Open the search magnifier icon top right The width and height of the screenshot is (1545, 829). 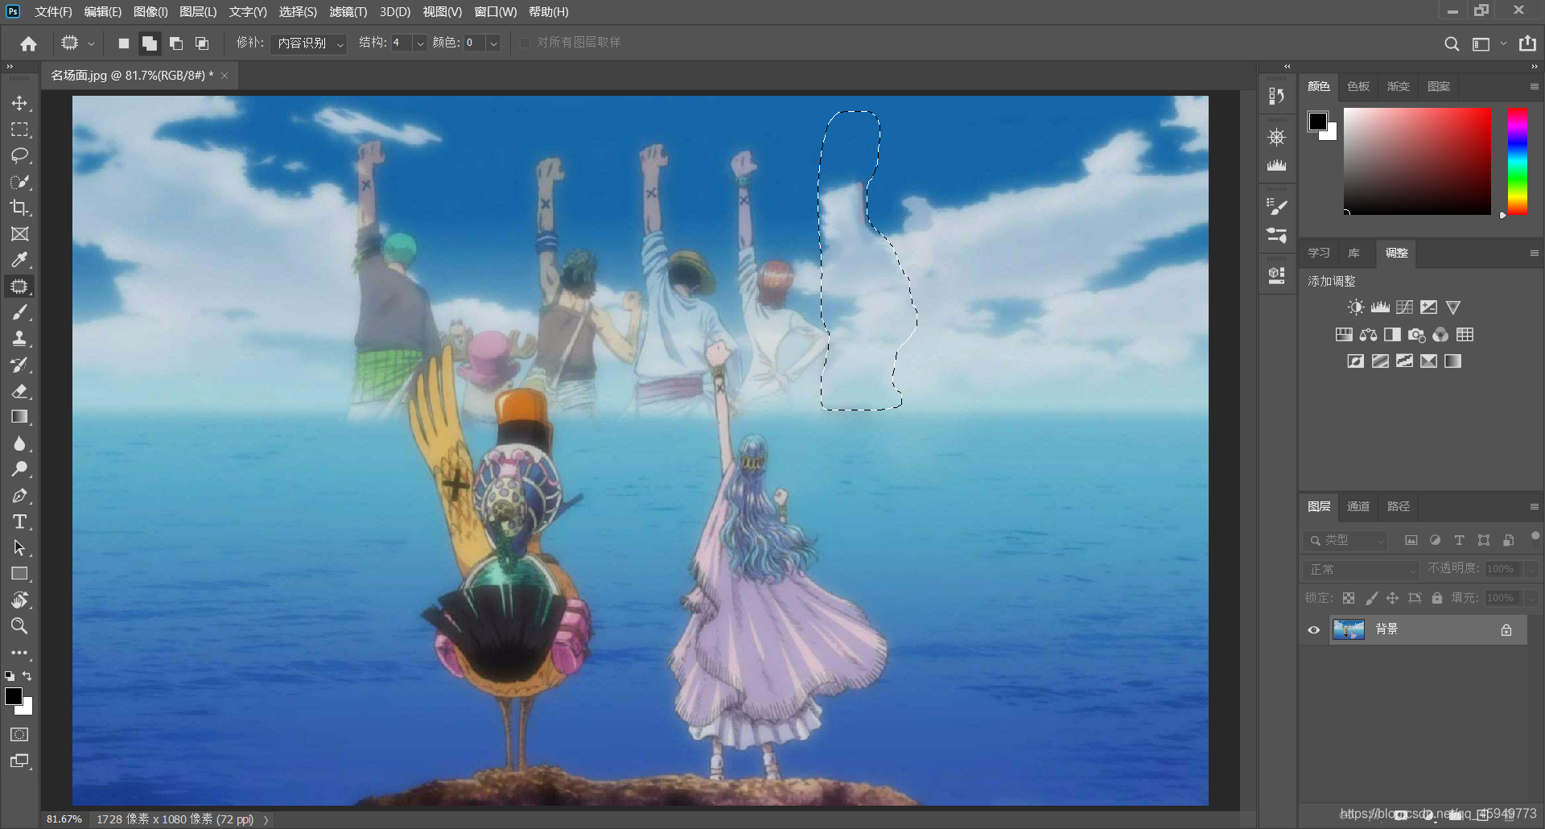(1452, 43)
